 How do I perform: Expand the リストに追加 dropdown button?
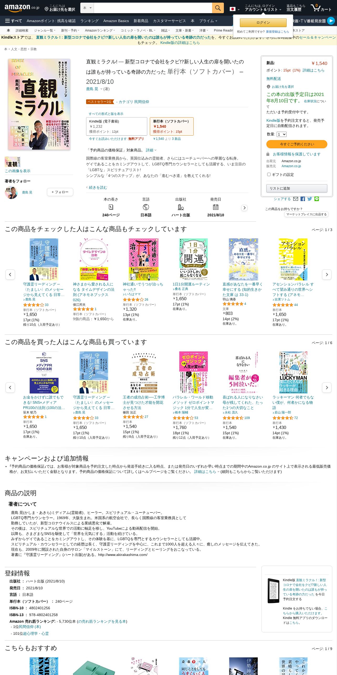[x=297, y=188]
